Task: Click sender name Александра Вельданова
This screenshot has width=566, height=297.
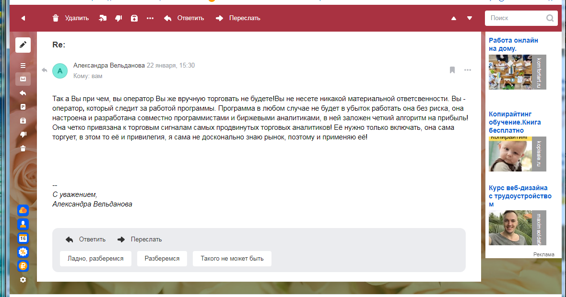Action: (x=109, y=65)
